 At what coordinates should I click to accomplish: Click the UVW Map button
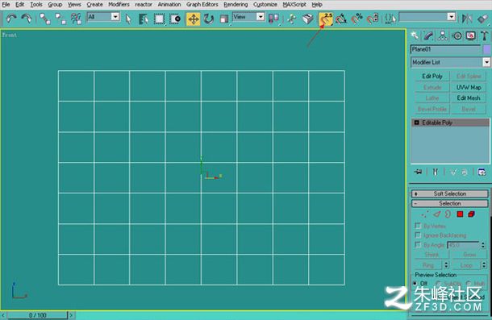point(469,87)
